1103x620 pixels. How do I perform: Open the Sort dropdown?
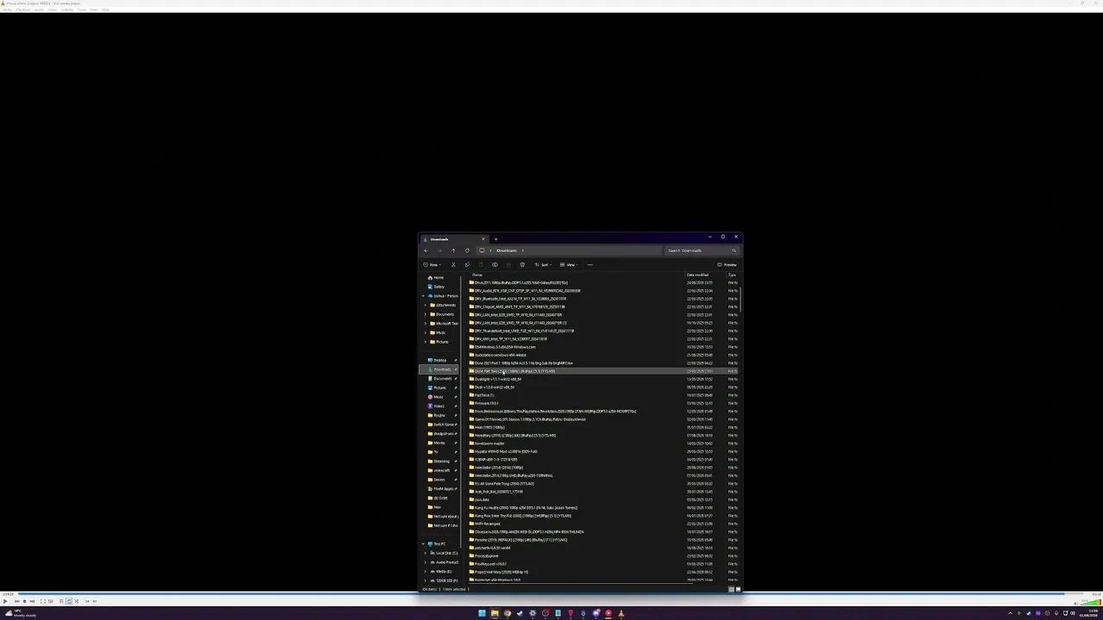tap(543, 264)
